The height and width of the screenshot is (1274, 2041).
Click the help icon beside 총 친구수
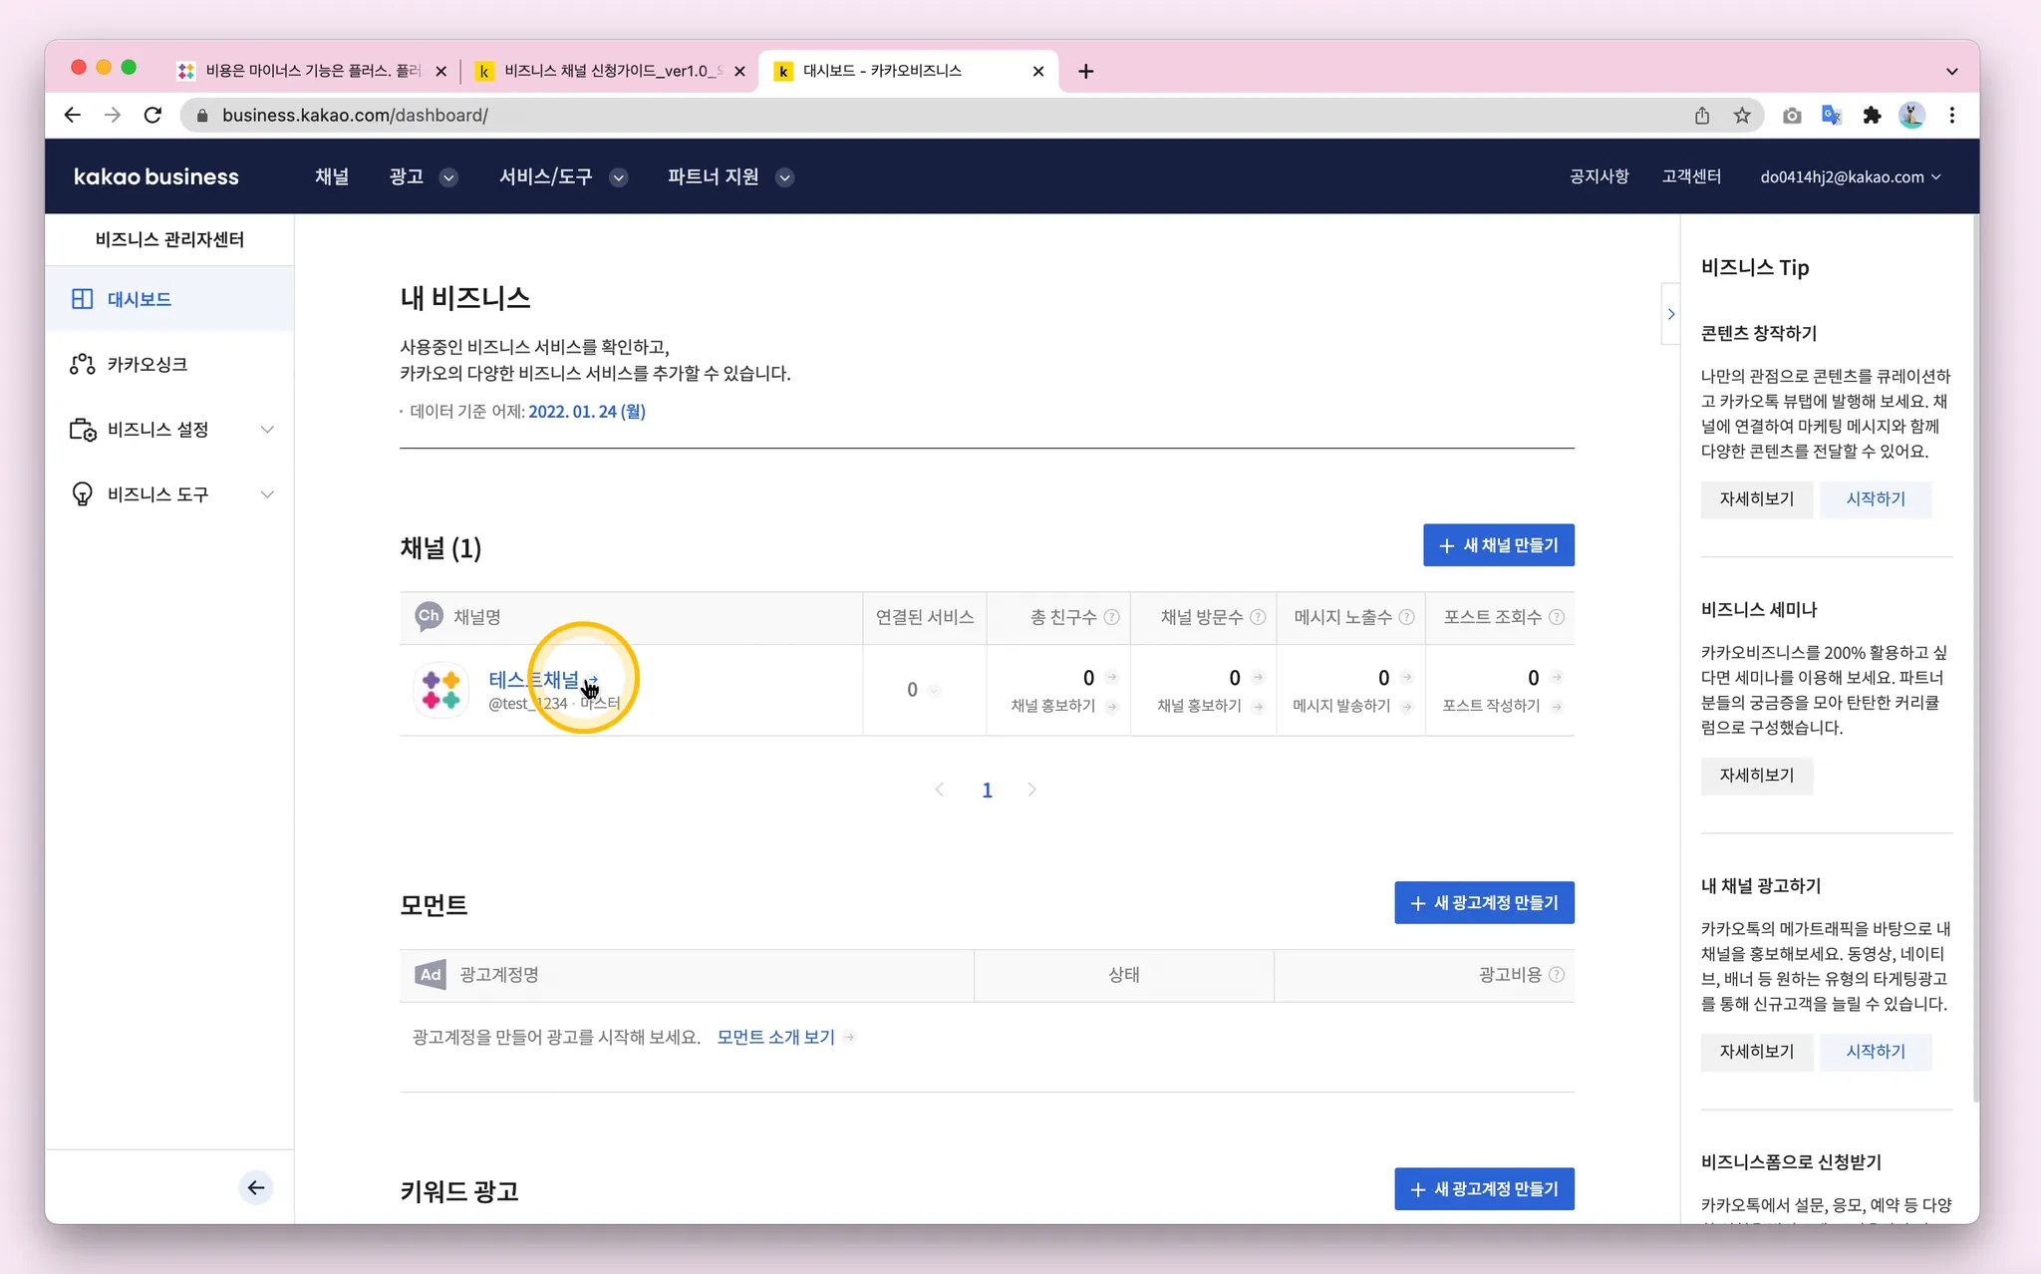(x=1112, y=617)
